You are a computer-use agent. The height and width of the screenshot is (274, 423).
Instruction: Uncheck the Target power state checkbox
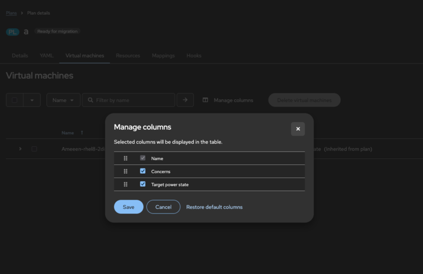[143, 184]
